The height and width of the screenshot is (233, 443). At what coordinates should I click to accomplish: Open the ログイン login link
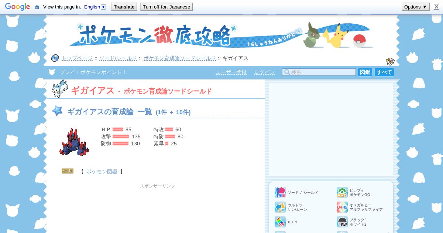pyautogui.click(x=264, y=72)
